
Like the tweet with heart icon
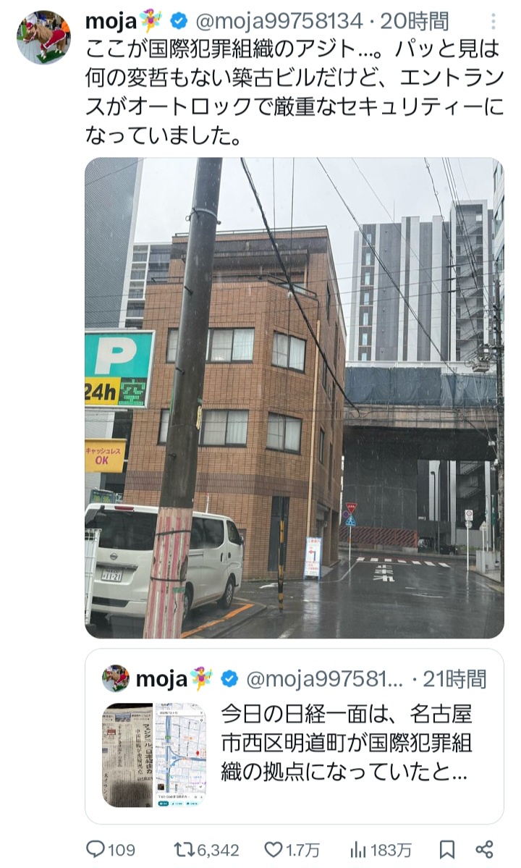pos(274,849)
